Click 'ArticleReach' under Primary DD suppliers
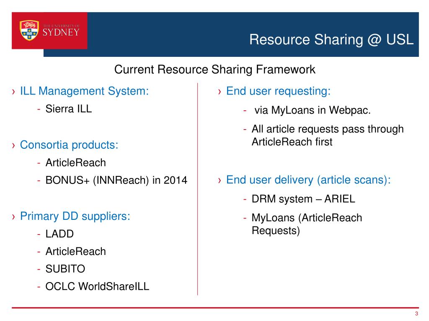The image size is (429, 321). click(75, 251)
